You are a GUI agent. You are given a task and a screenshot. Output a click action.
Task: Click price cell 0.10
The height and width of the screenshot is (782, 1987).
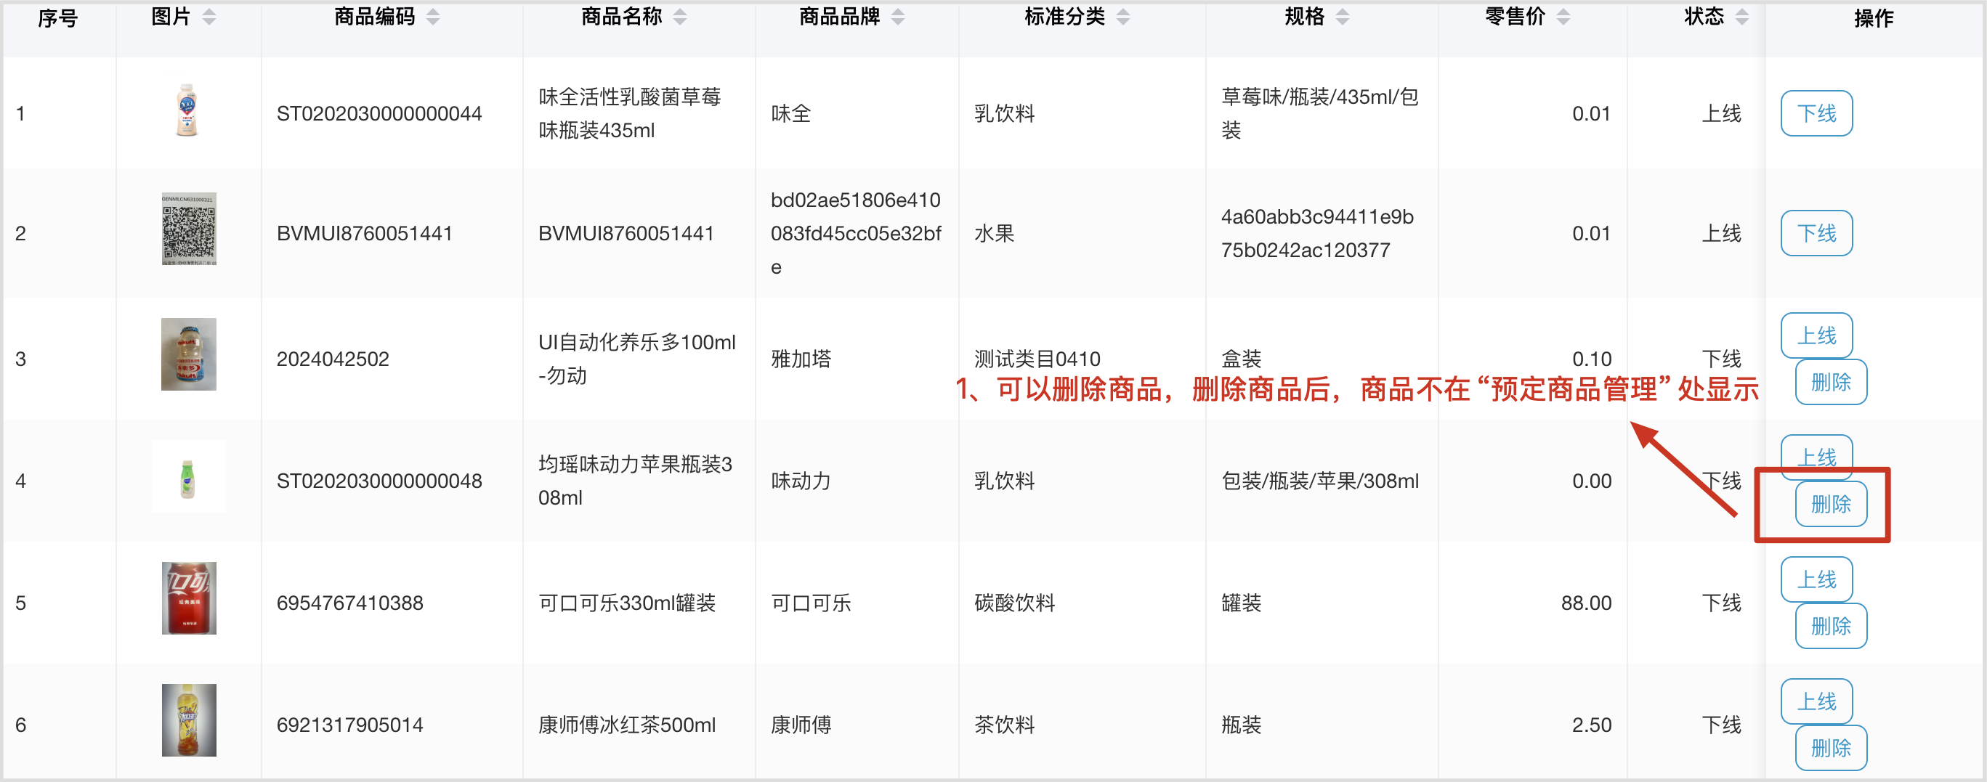pos(1591,359)
